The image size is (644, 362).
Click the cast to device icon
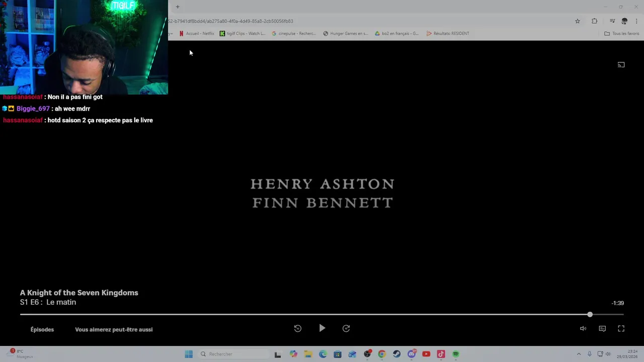pos(621,65)
